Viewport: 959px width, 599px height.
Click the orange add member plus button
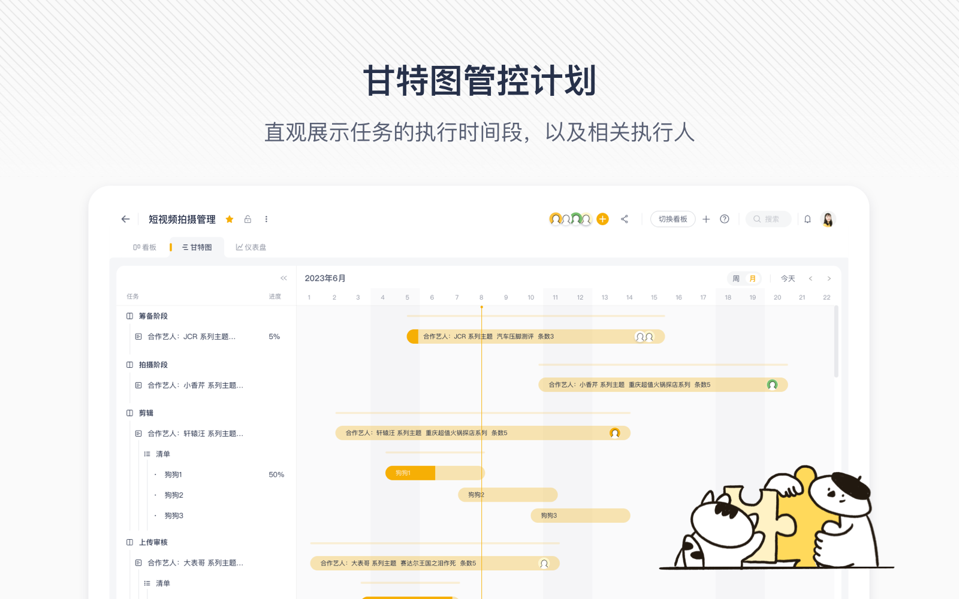[x=603, y=219]
